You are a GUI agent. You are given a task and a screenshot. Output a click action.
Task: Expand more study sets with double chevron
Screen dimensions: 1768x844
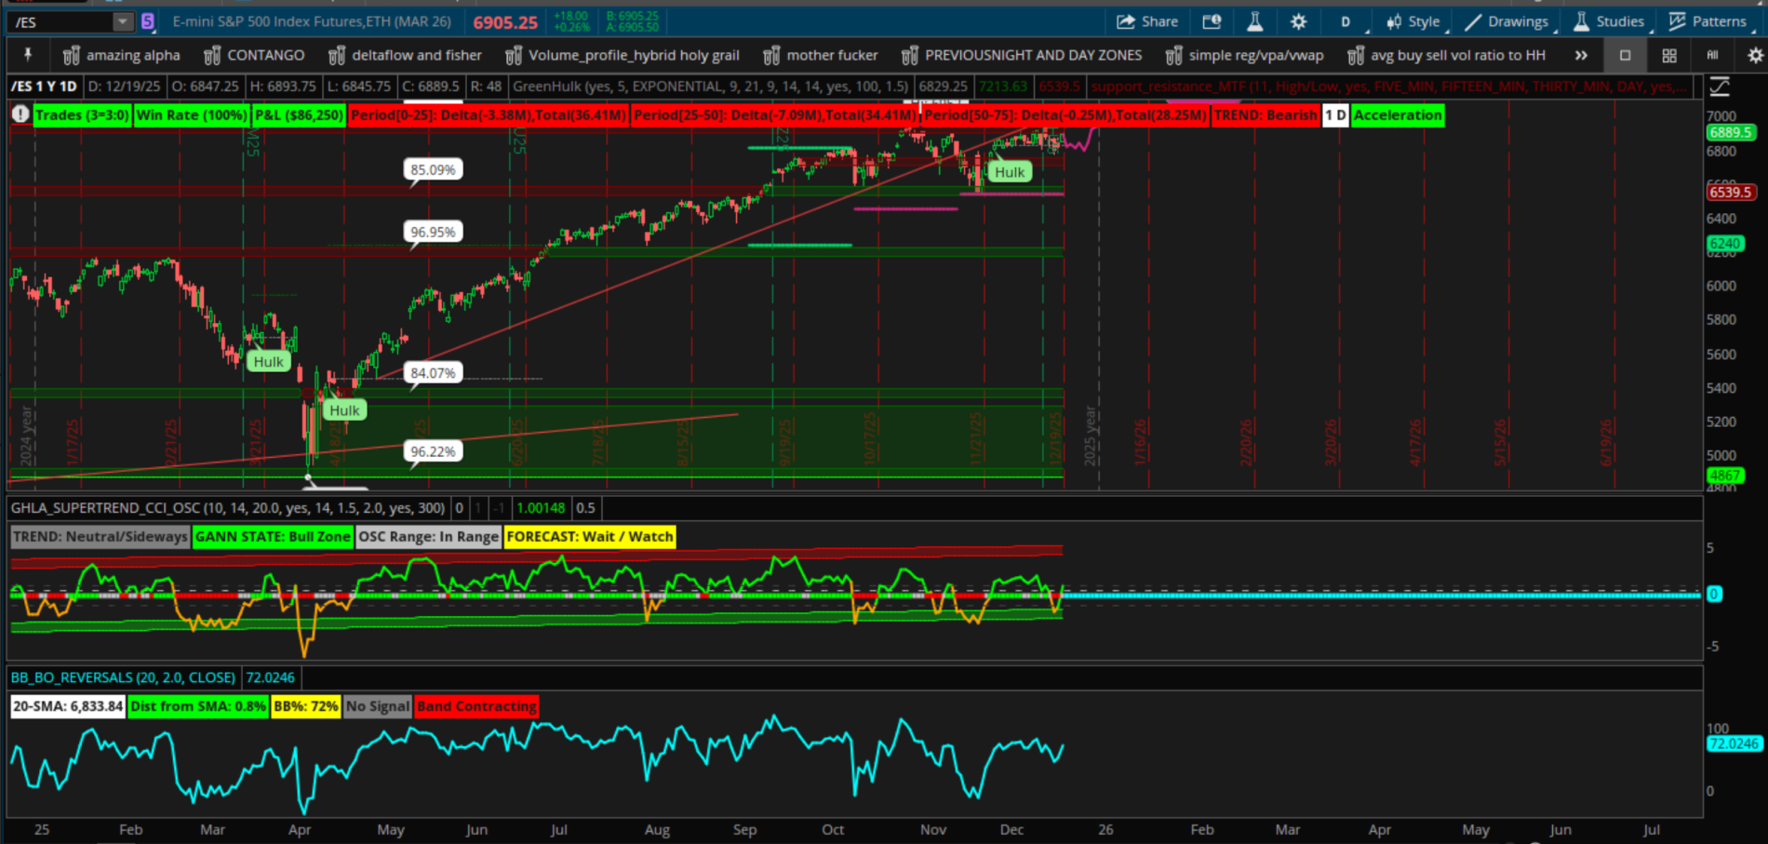point(1581,56)
